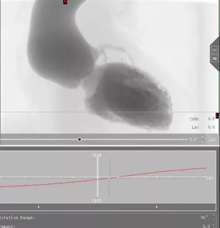
Task: Click the Rotation Range 90° value field
Action: tap(204, 218)
